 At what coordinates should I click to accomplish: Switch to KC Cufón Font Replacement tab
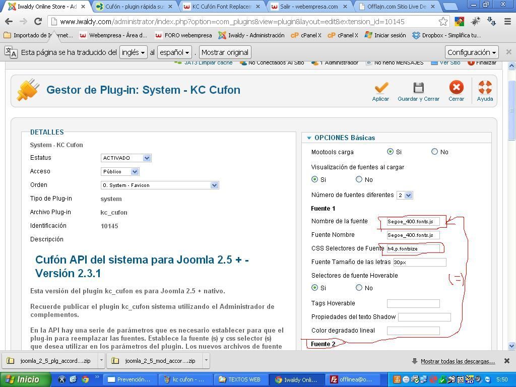222,6
